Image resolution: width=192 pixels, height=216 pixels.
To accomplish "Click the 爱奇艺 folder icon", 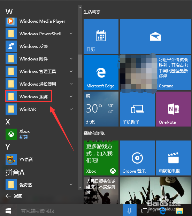I will pos(11,185).
